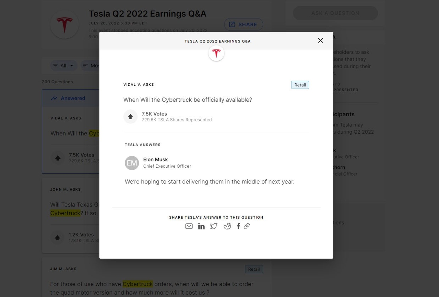
Task: Share Tesla's answer on Twitter
Action: (x=214, y=226)
